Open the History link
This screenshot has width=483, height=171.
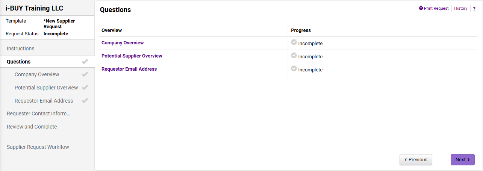(x=460, y=8)
